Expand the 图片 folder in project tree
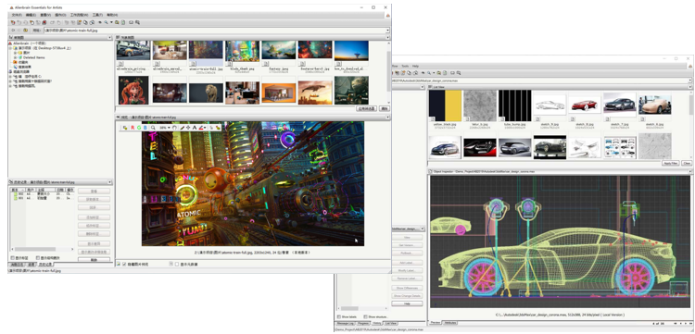Viewport: 695px width, 334px height. pos(15,53)
